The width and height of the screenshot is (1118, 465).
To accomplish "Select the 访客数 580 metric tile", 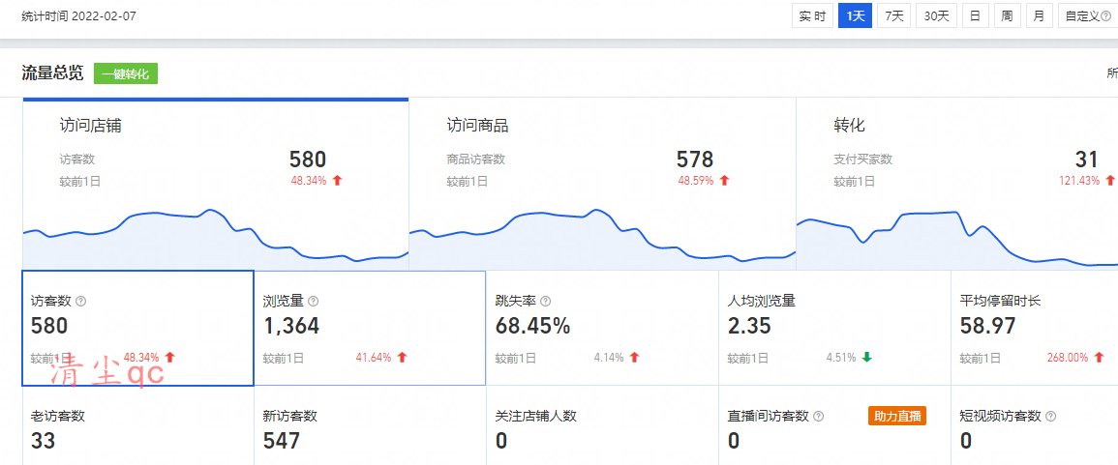I will click(x=138, y=329).
